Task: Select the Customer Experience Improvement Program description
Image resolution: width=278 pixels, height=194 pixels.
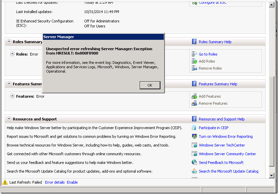Action: pos(94,128)
